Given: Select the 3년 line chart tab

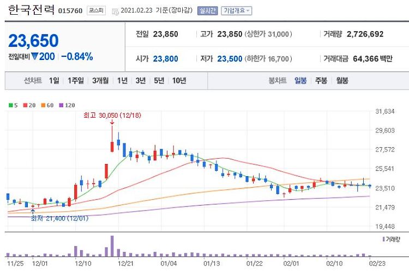Looking at the screenshot, I should pos(141,81).
